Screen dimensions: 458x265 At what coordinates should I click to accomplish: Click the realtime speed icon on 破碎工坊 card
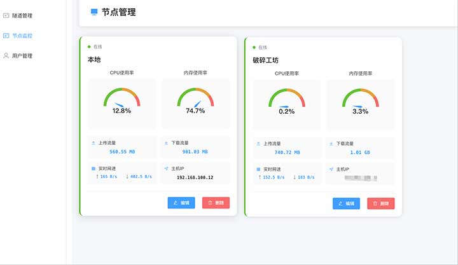tap(258, 169)
